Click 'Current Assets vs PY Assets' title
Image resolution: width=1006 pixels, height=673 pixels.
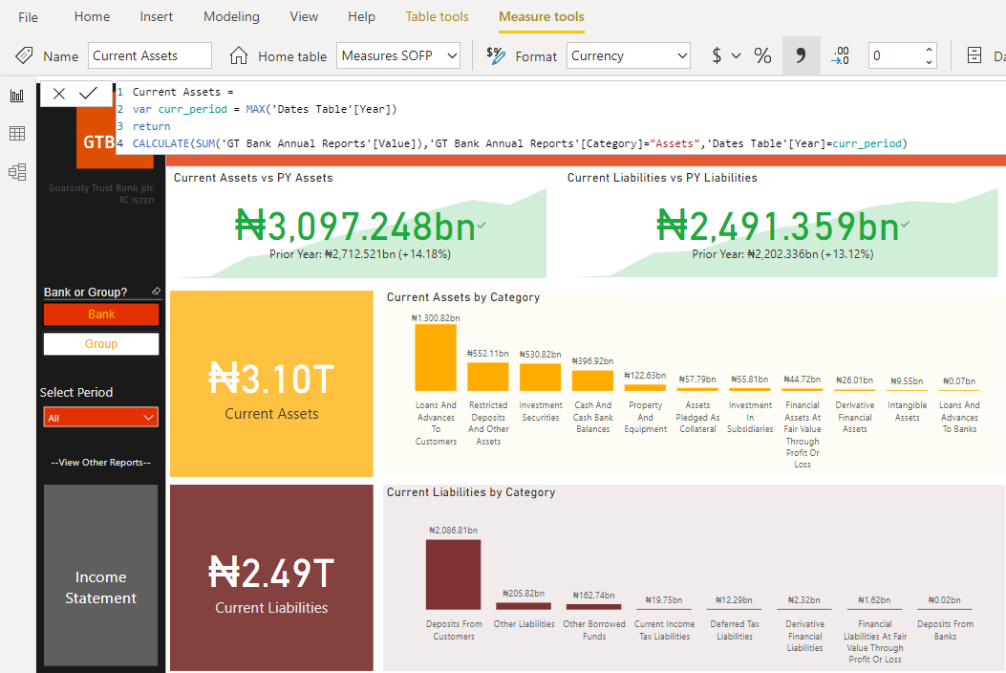253,178
